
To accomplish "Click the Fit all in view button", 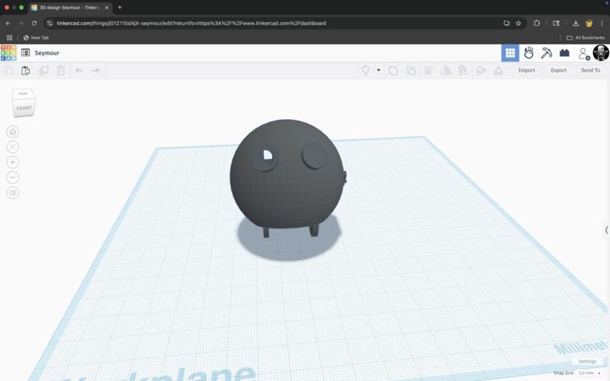I will click(12, 147).
